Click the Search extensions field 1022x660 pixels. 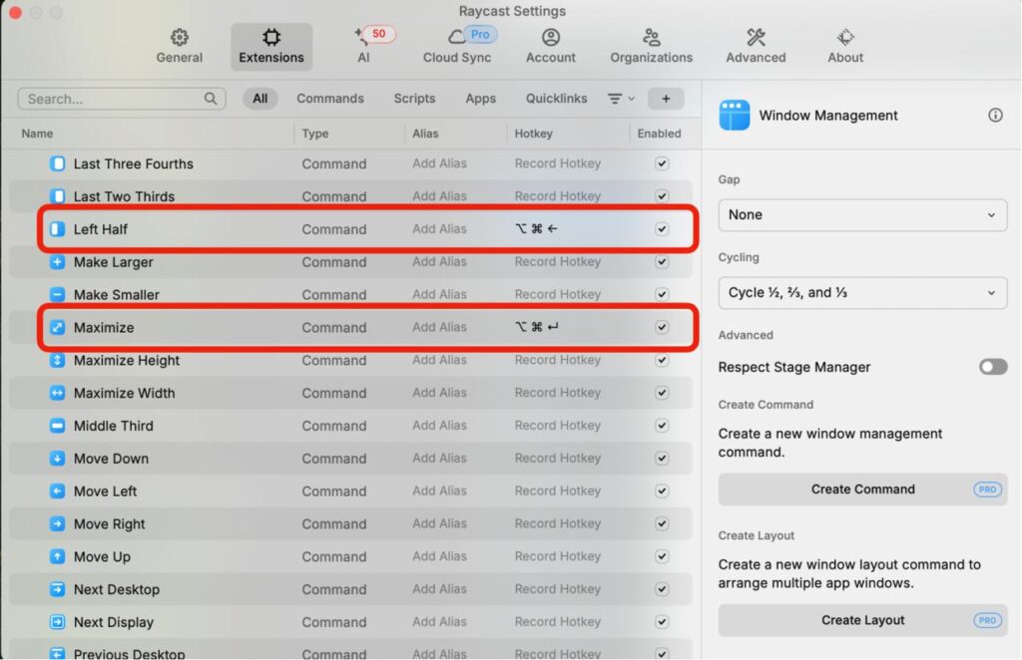coord(115,99)
